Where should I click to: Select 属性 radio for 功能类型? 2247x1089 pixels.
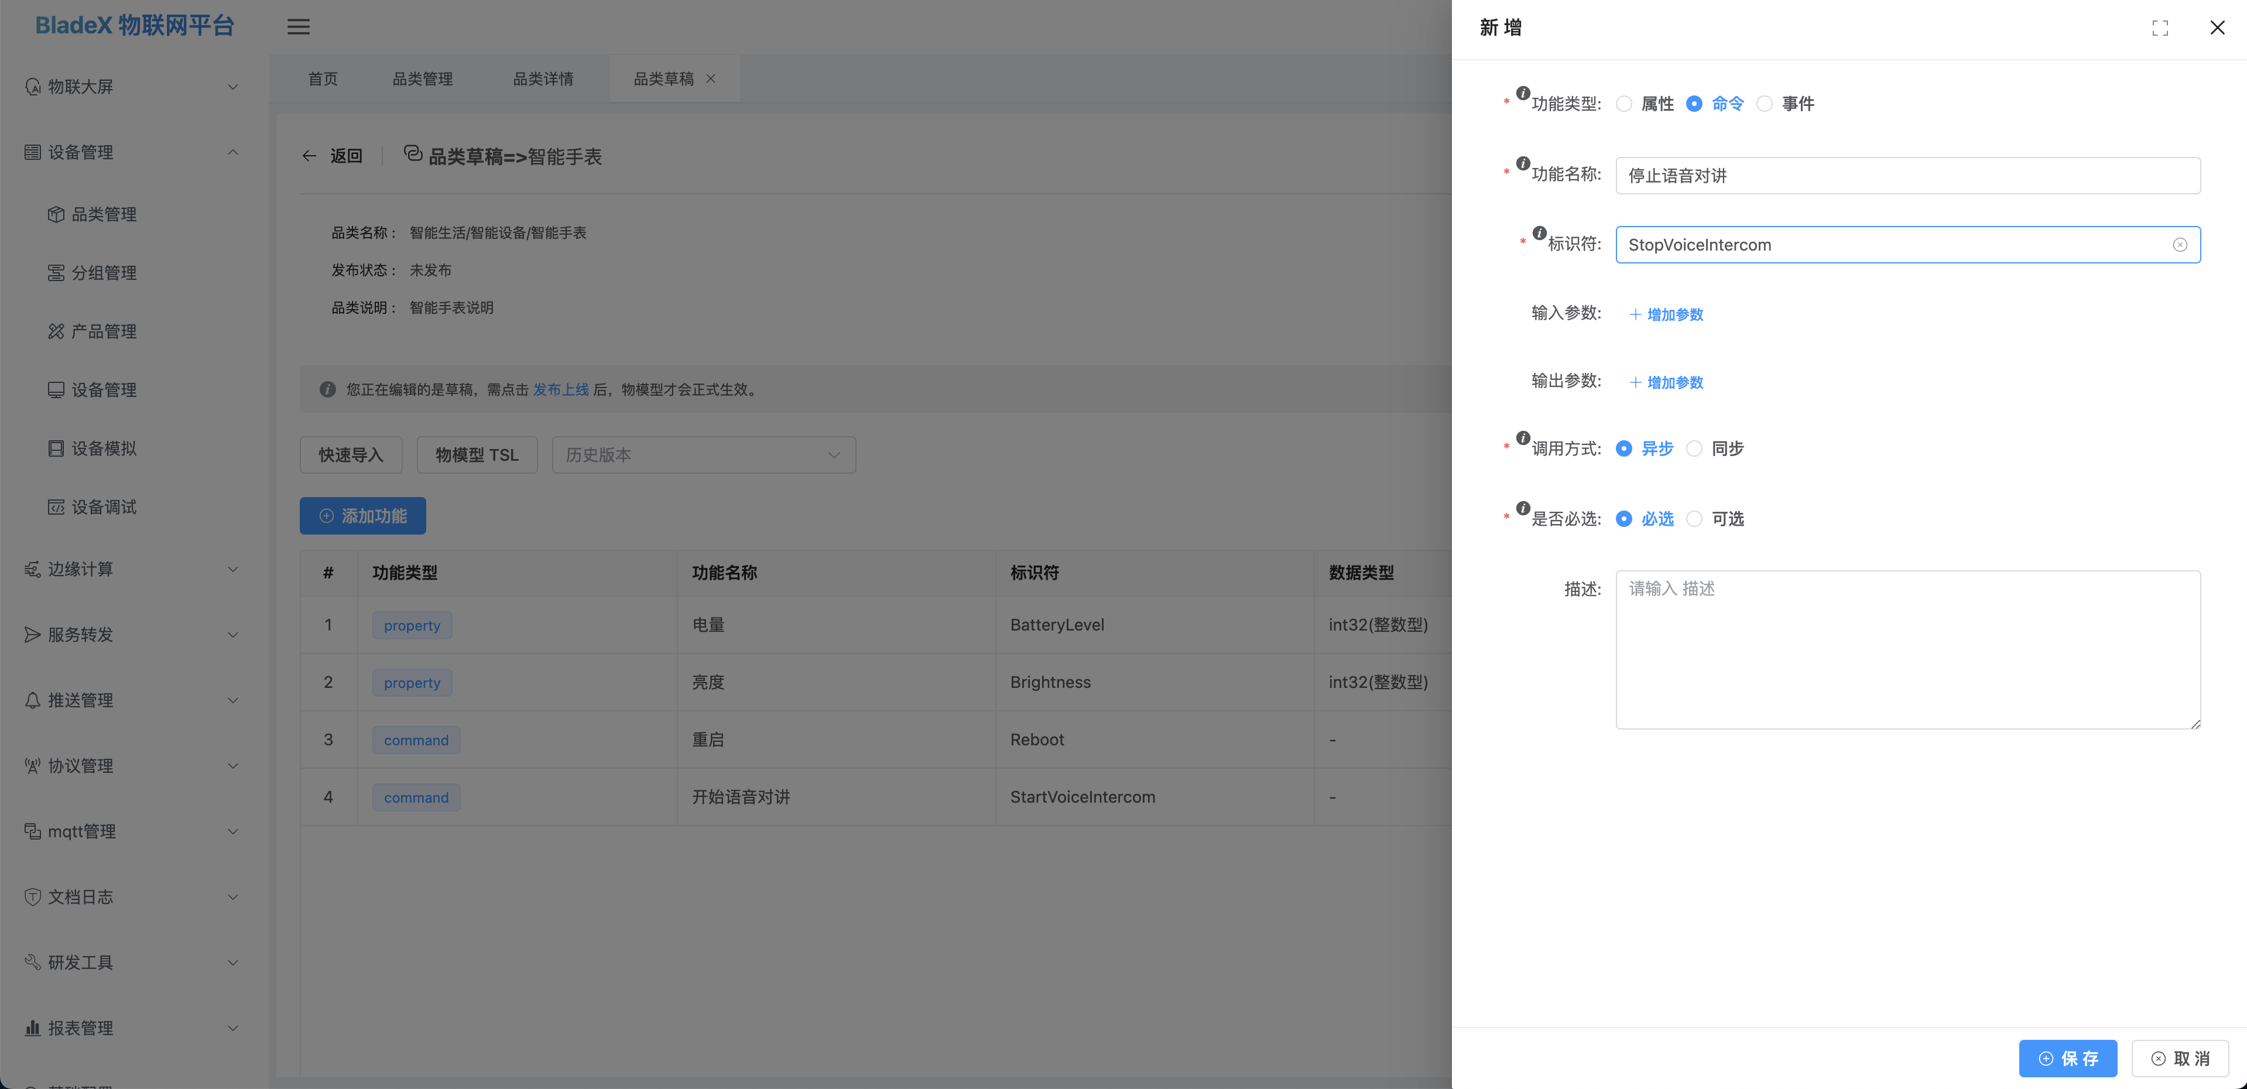[1623, 104]
